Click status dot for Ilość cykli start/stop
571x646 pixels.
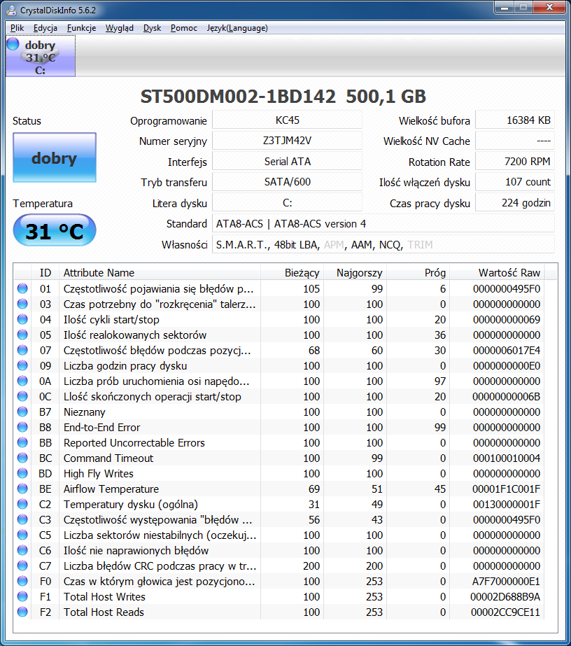coord(22,319)
